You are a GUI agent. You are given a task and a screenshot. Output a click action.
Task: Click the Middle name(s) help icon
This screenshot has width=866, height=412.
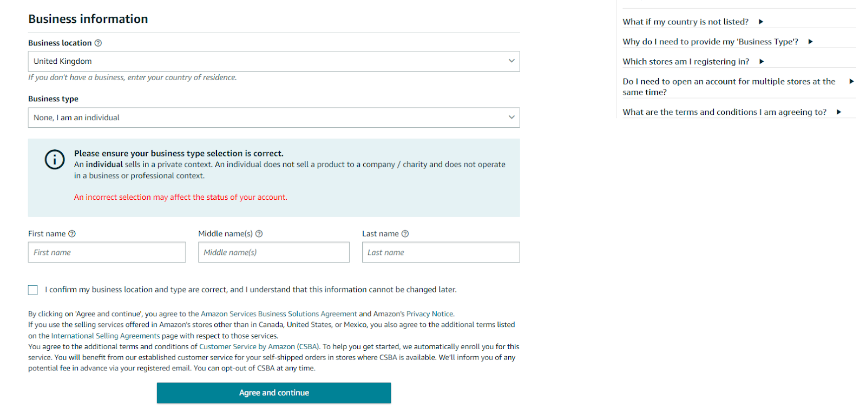tap(259, 233)
